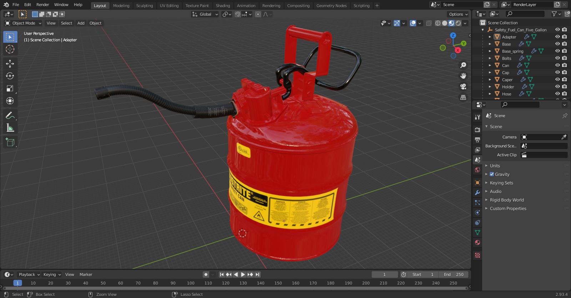Expand the Keying Sets panel
The image size is (571, 298).
[x=501, y=183]
